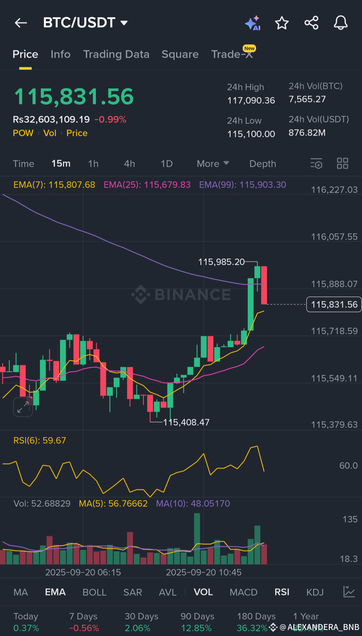The width and height of the screenshot is (362, 636).
Task: Toggle the AVL indicator
Action: point(168,592)
